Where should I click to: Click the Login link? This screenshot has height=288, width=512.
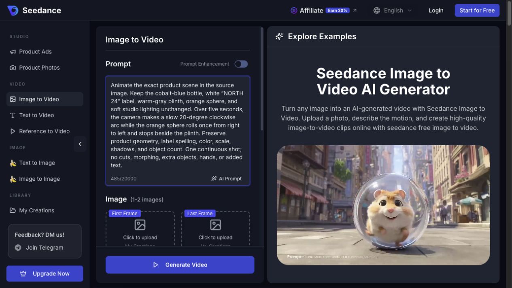pos(436,11)
